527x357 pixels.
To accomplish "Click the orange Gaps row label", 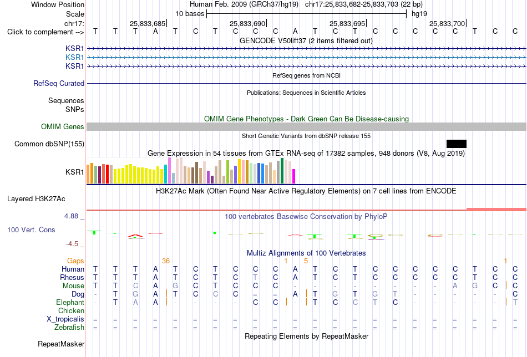I will (x=75, y=261).
